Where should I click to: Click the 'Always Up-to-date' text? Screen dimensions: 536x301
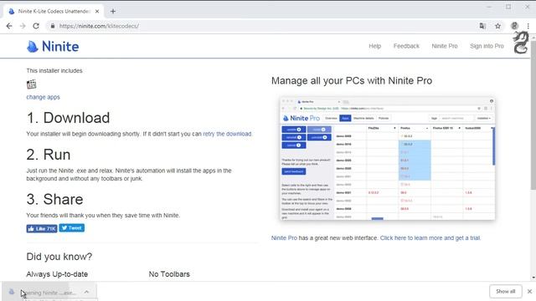coord(57,274)
